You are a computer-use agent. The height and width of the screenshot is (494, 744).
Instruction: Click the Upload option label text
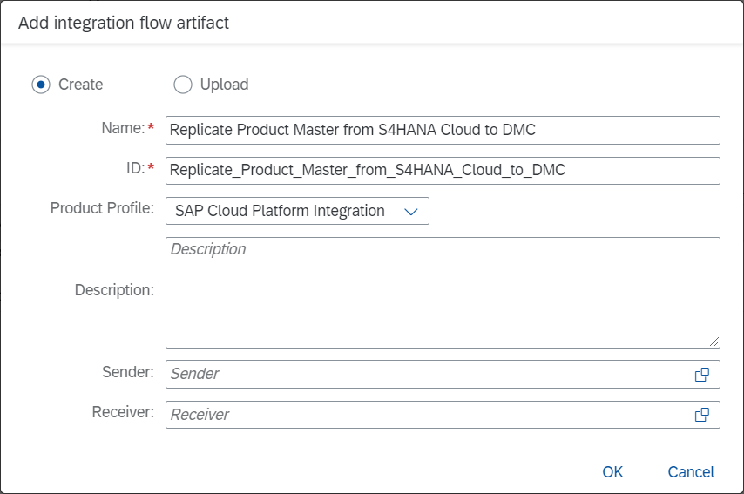[225, 85]
